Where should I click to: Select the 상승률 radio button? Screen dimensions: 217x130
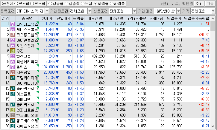coord(50,4)
